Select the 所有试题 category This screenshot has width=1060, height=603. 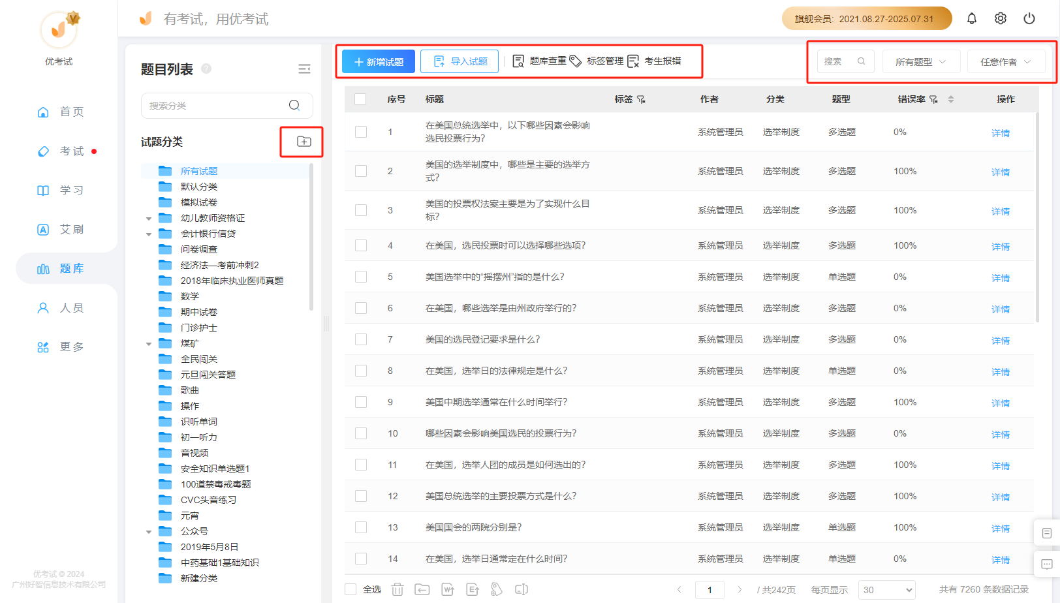pos(198,171)
